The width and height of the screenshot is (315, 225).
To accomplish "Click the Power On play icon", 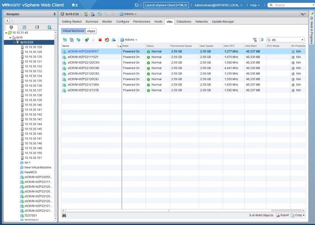I will click(x=93, y=40).
